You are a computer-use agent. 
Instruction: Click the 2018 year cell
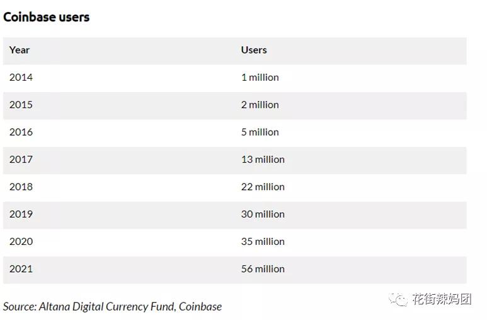coord(21,187)
